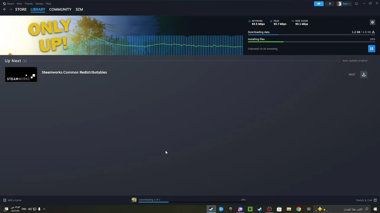Open the Steam menu
This screenshot has height=213, width=380.
click(x=10, y=4)
